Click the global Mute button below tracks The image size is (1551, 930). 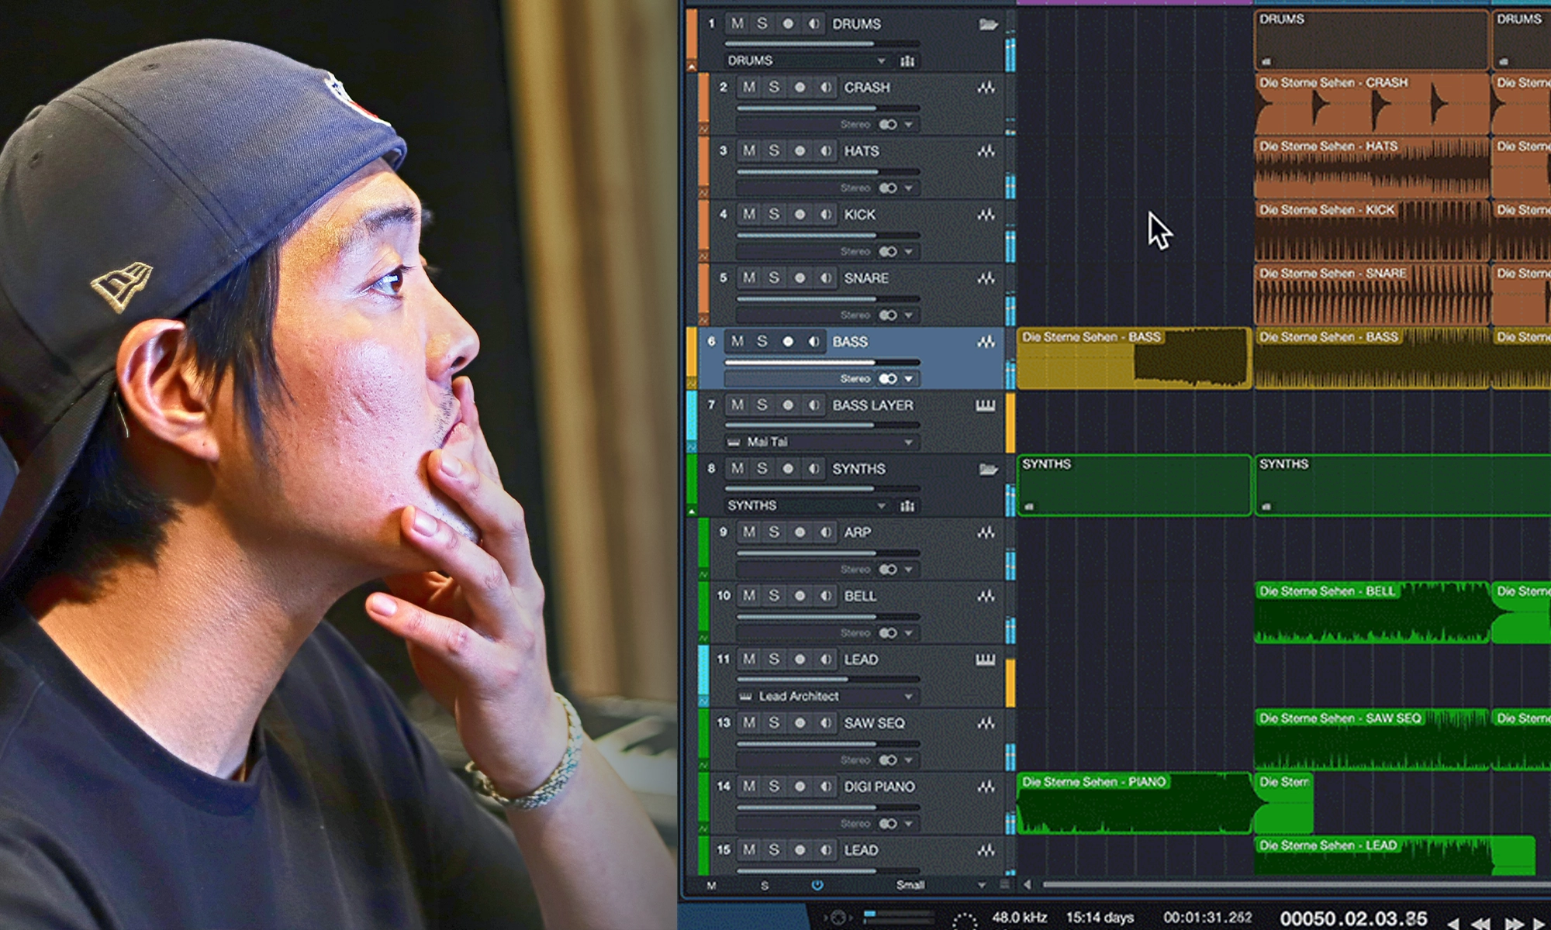711,885
